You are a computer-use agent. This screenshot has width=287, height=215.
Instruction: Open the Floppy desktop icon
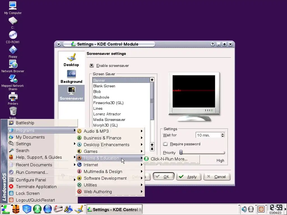tap(13, 52)
